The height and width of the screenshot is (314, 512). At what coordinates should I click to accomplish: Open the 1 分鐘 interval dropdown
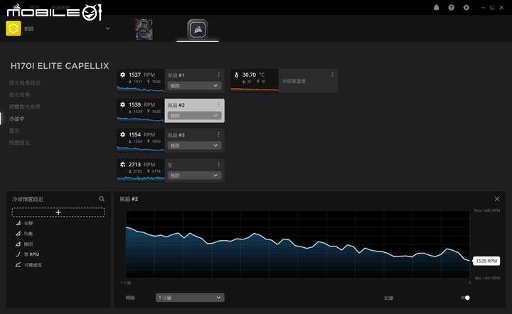(190, 298)
